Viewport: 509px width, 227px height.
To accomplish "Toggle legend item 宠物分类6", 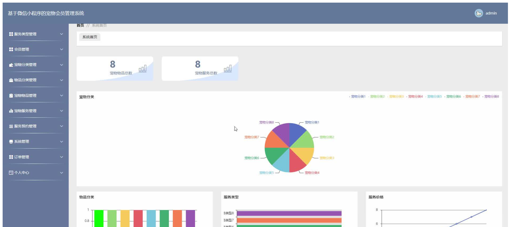I will (x=453, y=96).
